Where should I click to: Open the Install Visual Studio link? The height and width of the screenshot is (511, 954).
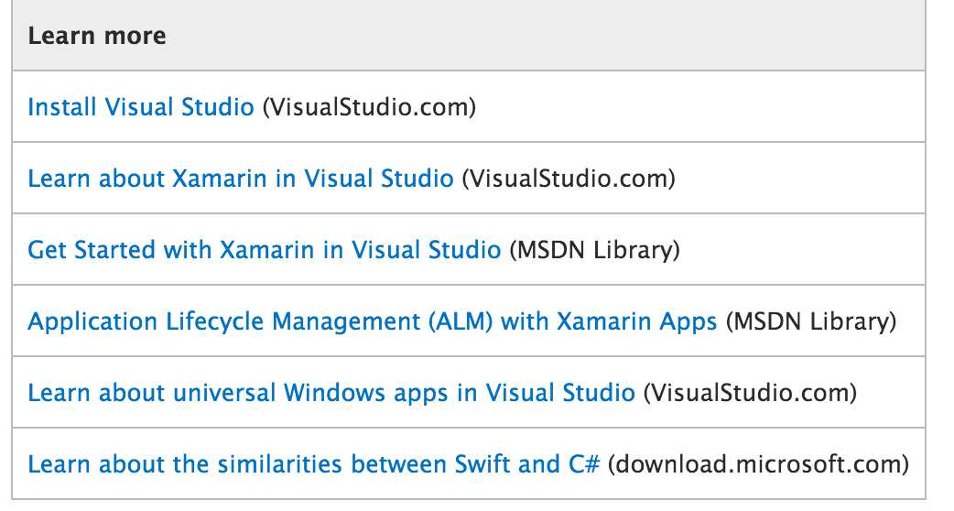[x=141, y=107]
